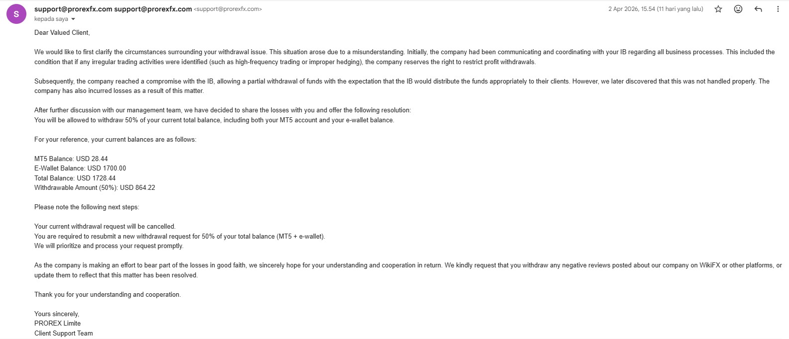Click the Total Balance USD 1728.44 line
The height and width of the screenshot is (339, 789).
75,178
